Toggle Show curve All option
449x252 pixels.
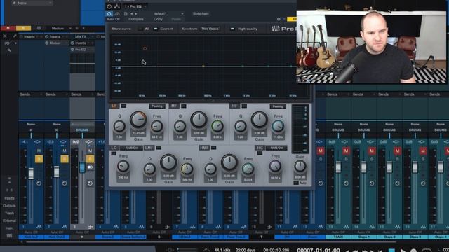click(140, 29)
